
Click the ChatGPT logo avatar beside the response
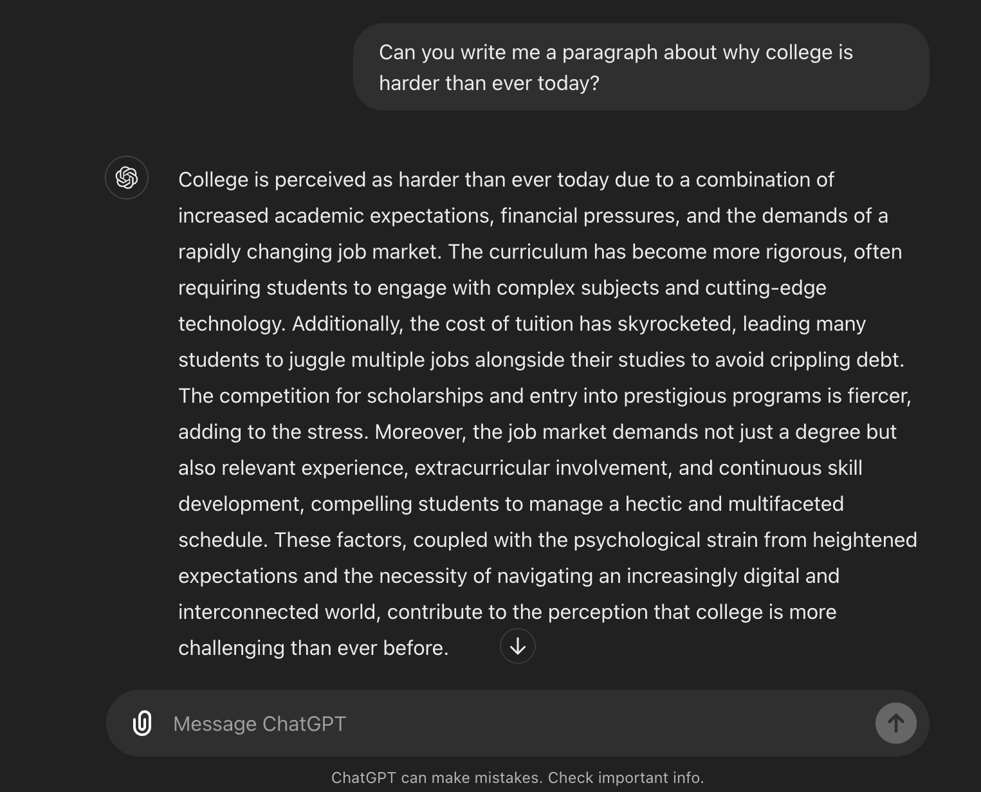click(x=127, y=178)
